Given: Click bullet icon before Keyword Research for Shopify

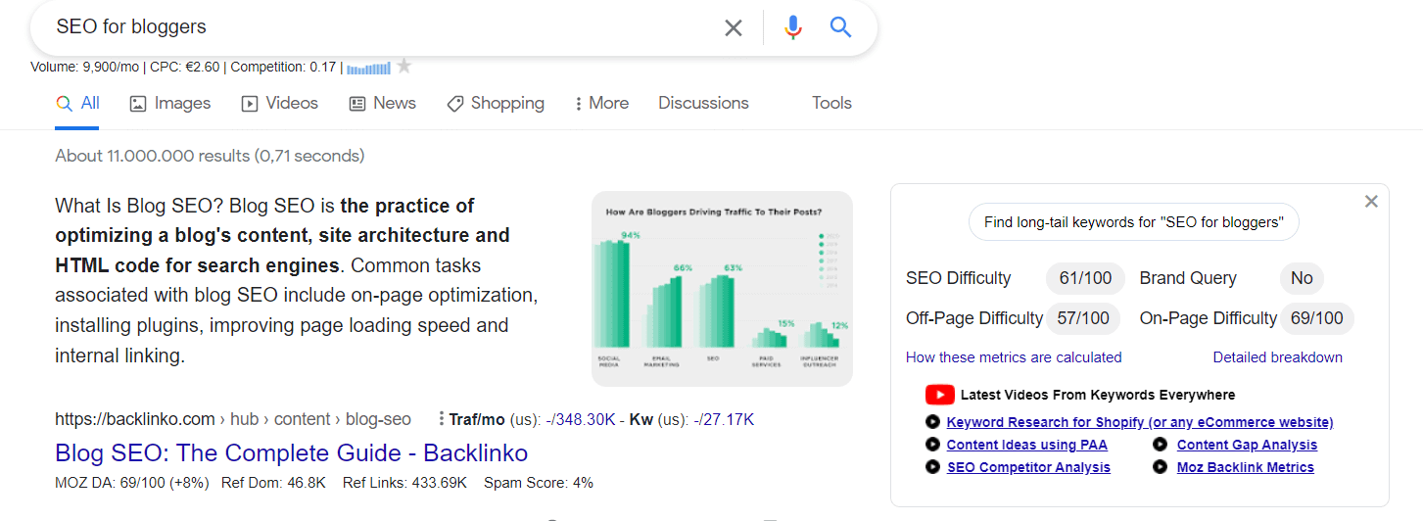Looking at the screenshot, I should [x=932, y=422].
